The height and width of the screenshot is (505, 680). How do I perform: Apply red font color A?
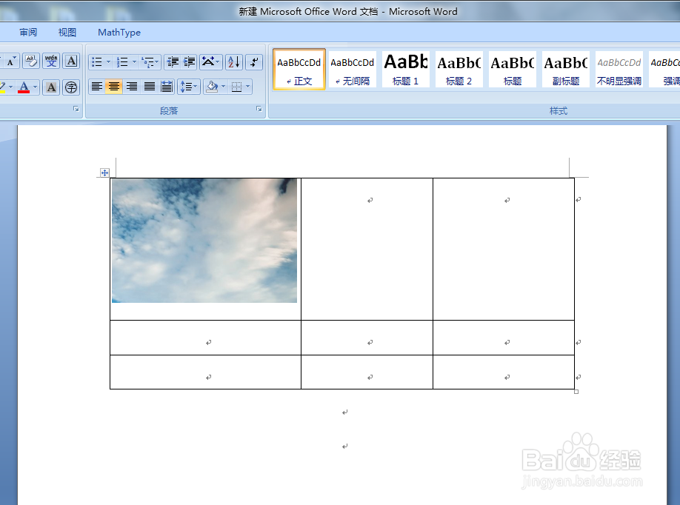pyautogui.click(x=24, y=87)
